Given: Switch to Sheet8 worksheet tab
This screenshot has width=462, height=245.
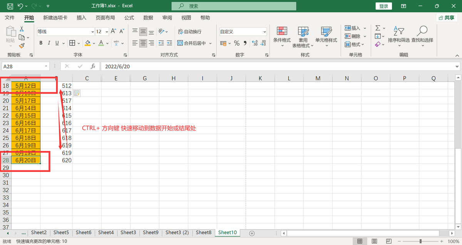Looking at the screenshot, I should [x=203, y=233].
